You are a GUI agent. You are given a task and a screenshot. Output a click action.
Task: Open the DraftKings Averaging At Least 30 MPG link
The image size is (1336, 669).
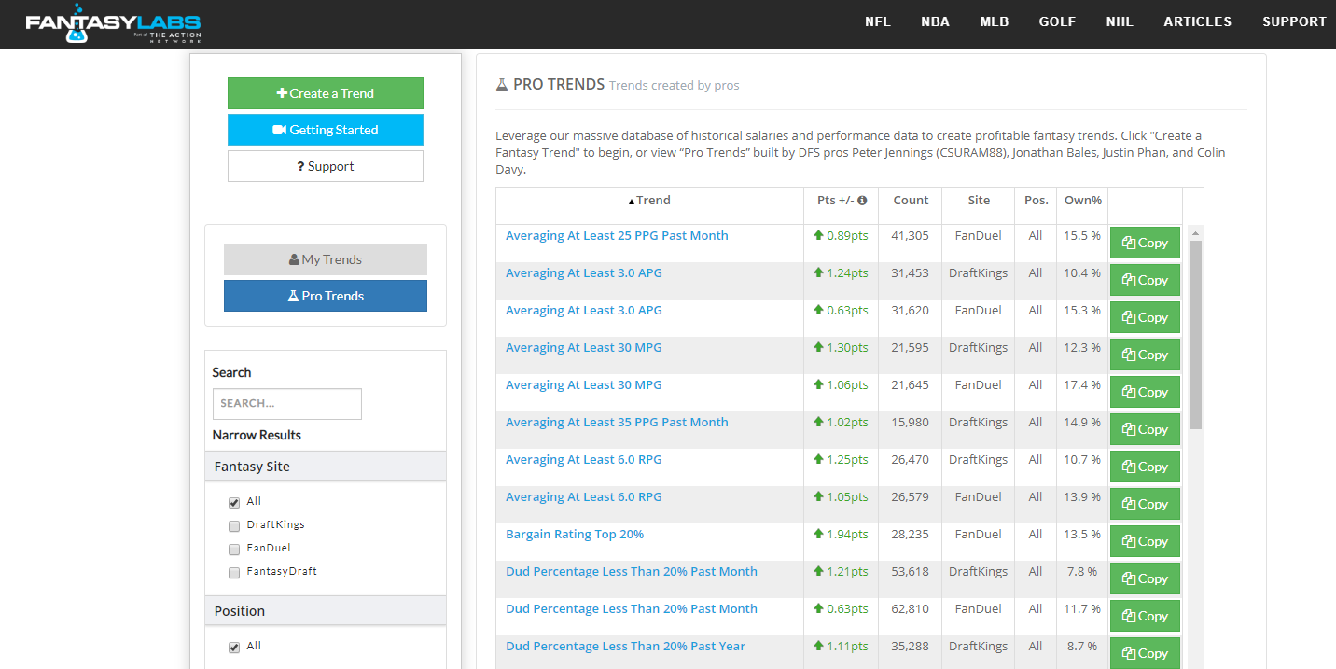[x=584, y=348]
